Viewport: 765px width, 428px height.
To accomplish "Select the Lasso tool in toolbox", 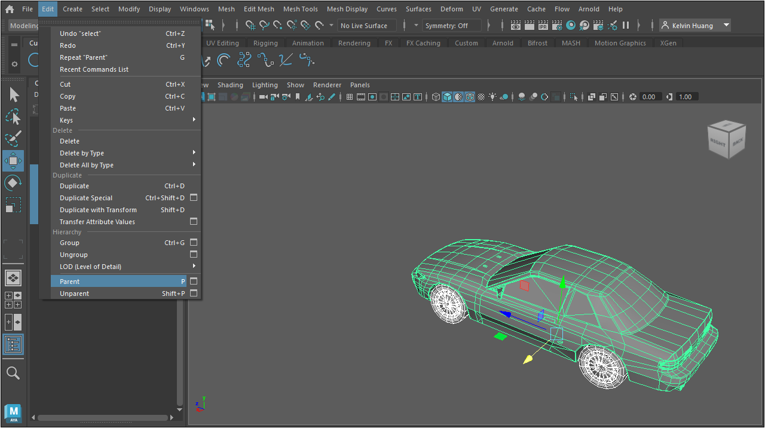I will point(13,117).
